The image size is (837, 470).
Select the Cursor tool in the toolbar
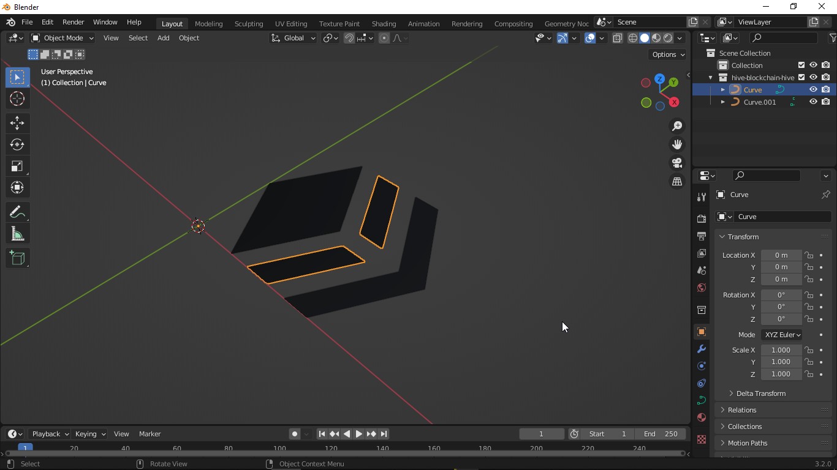pyautogui.click(x=17, y=99)
